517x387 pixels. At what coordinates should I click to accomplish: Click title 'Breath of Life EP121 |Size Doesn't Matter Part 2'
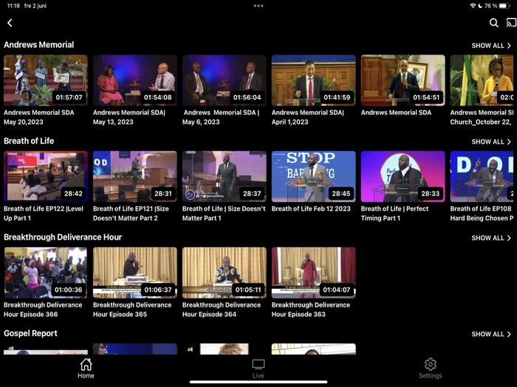coord(131,213)
